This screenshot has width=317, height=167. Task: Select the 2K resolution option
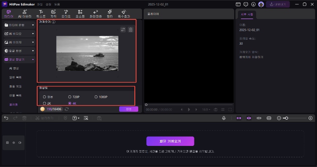click(x=47, y=103)
